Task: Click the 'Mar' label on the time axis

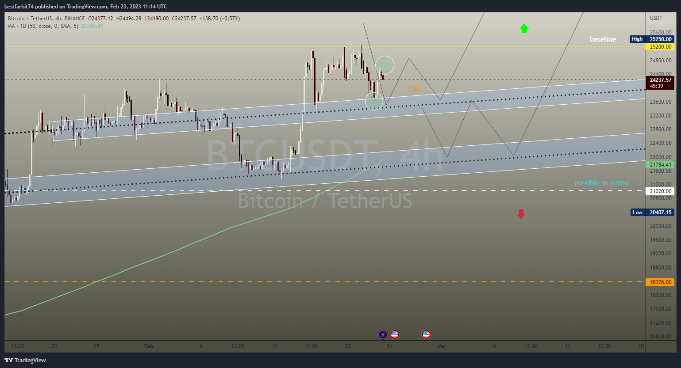Action: [442, 346]
